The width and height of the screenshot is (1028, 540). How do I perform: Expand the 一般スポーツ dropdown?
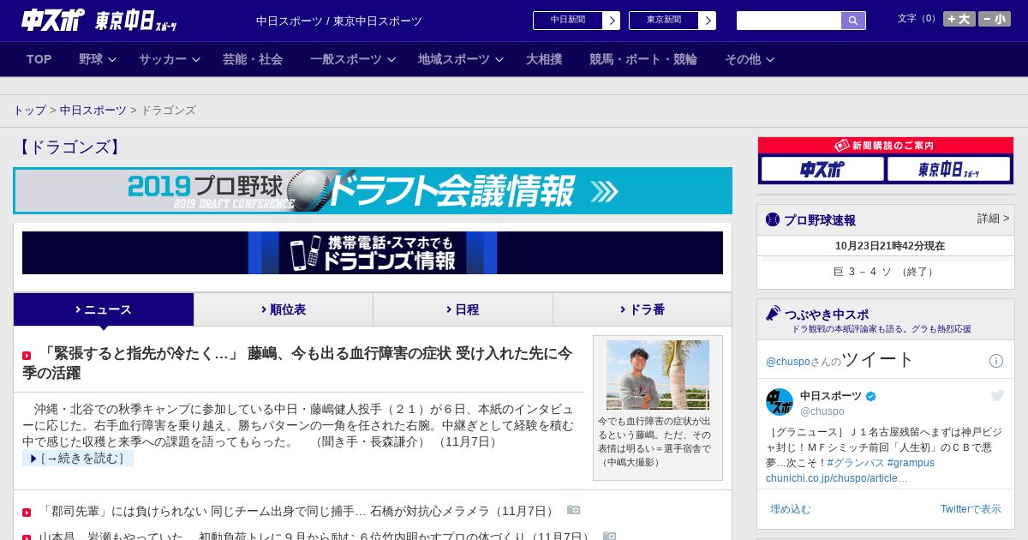click(353, 59)
